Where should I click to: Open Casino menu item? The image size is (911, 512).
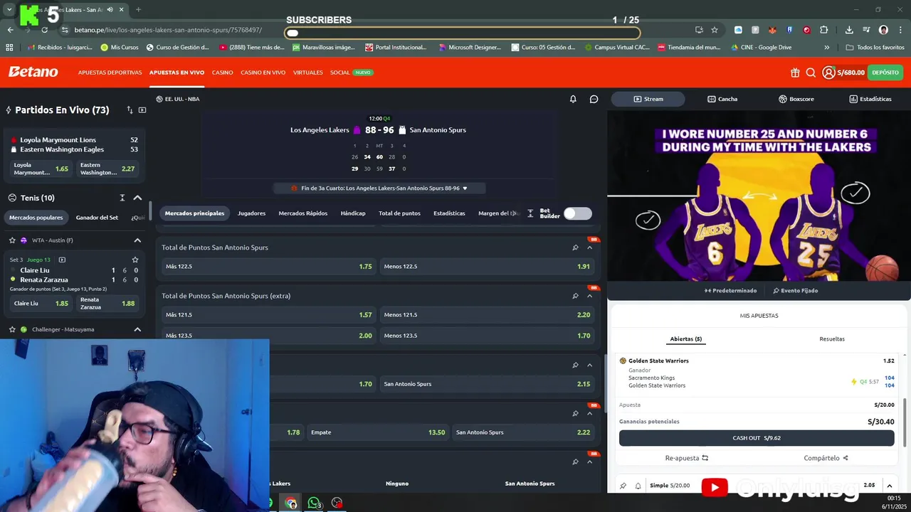point(222,73)
